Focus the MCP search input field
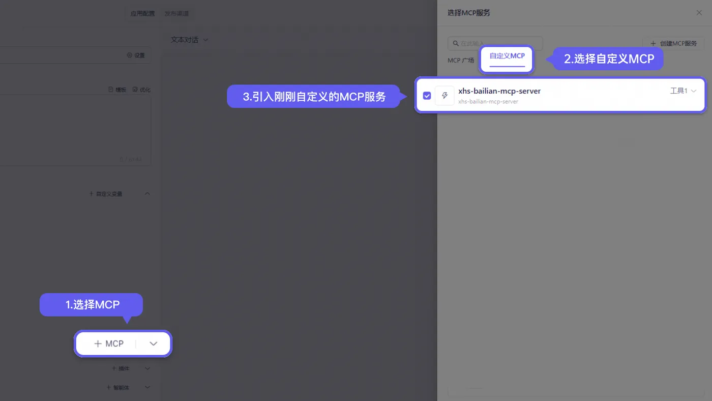Screen dimensions: 712x401 [495, 43]
